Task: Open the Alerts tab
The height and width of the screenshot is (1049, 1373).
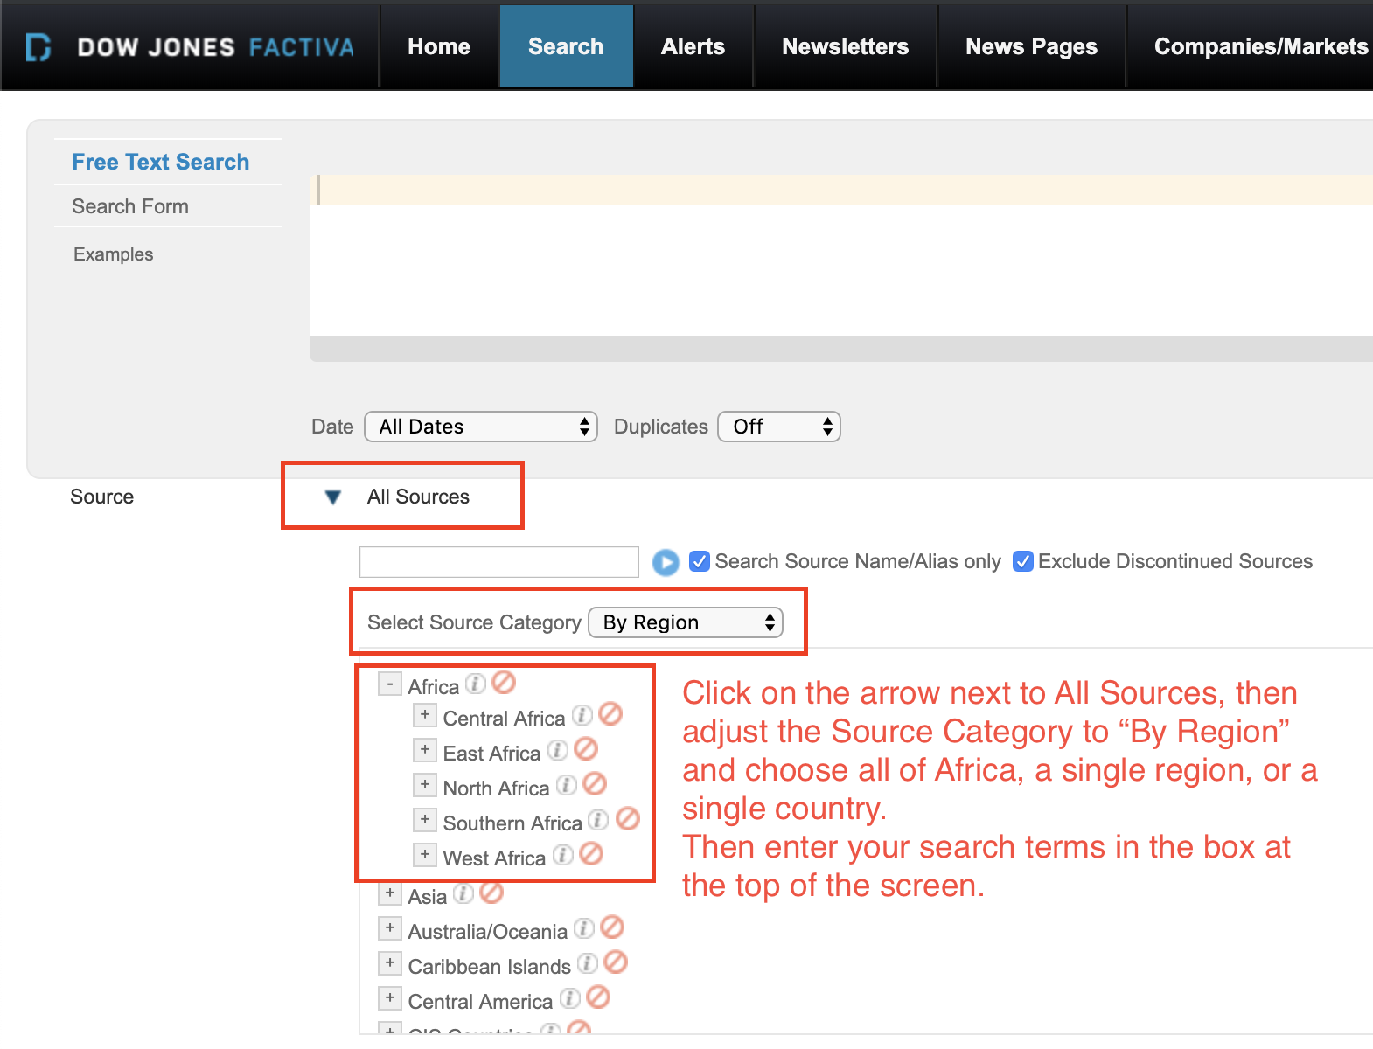Action: point(693,46)
